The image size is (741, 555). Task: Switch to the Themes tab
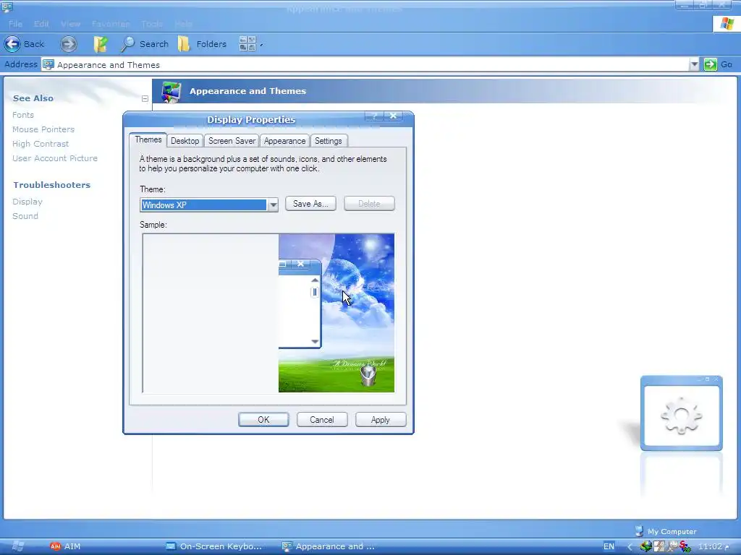[x=148, y=139]
